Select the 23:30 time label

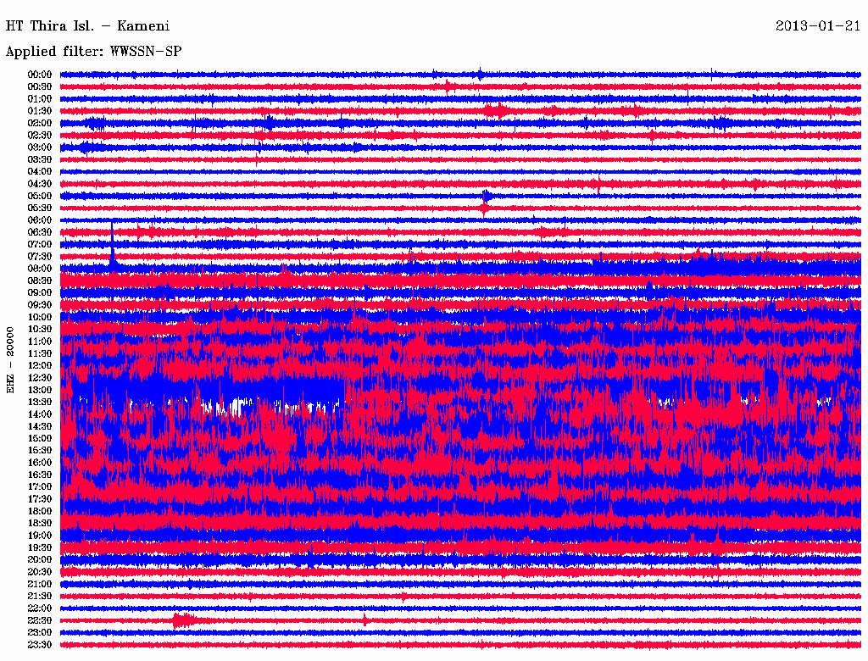[39, 644]
